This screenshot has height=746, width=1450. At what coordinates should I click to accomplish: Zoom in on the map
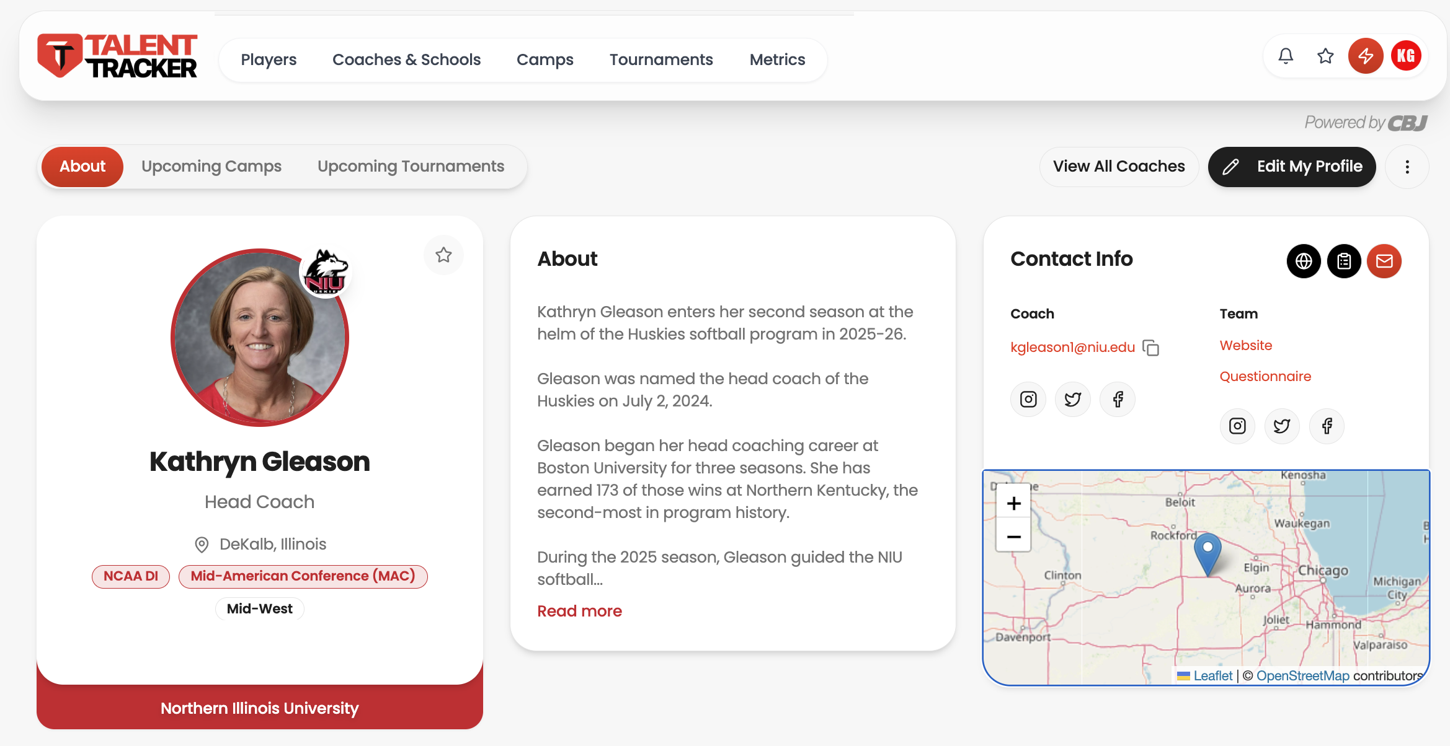coord(1013,504)
